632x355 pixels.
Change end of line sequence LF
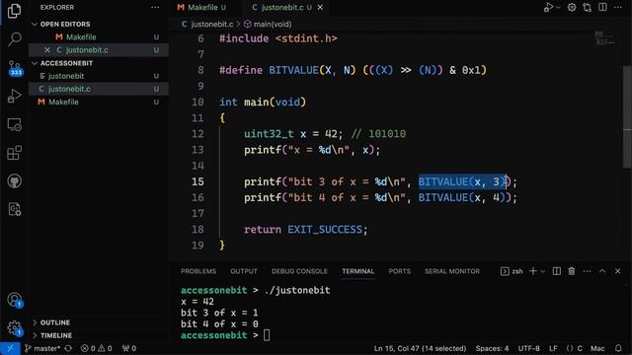[x=553, y=348]
